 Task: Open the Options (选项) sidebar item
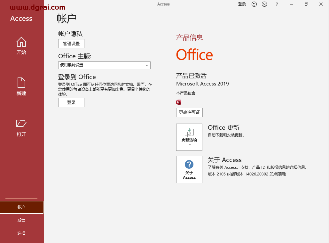[21, 233]
